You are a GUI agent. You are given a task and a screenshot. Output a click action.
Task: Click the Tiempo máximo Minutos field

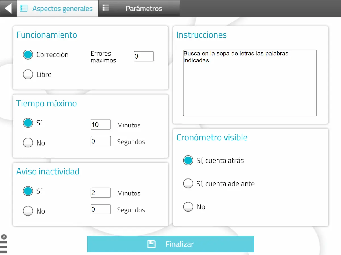[101, 125]
